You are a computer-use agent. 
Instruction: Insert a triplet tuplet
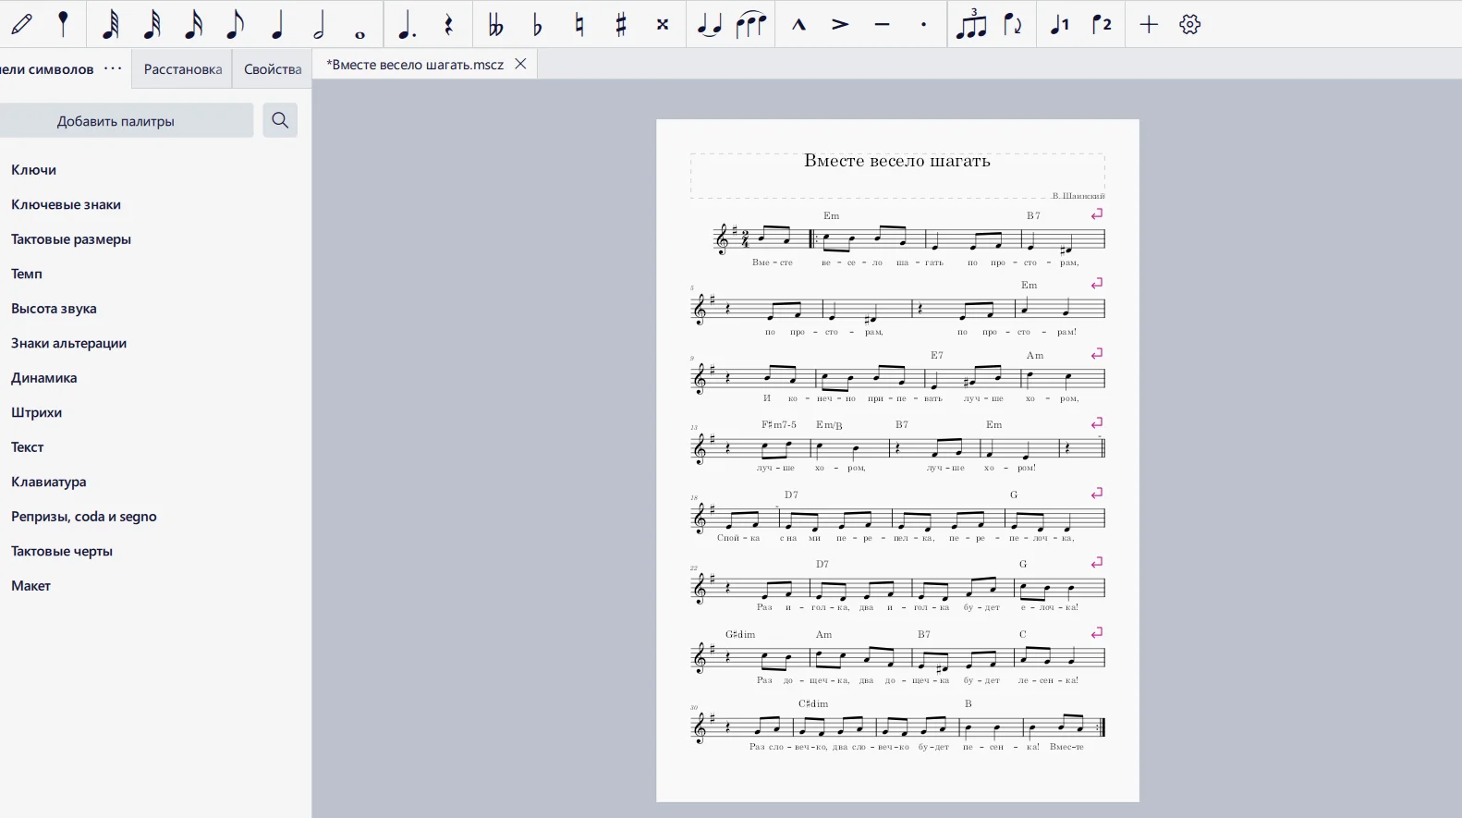click(x=971, y=24)
